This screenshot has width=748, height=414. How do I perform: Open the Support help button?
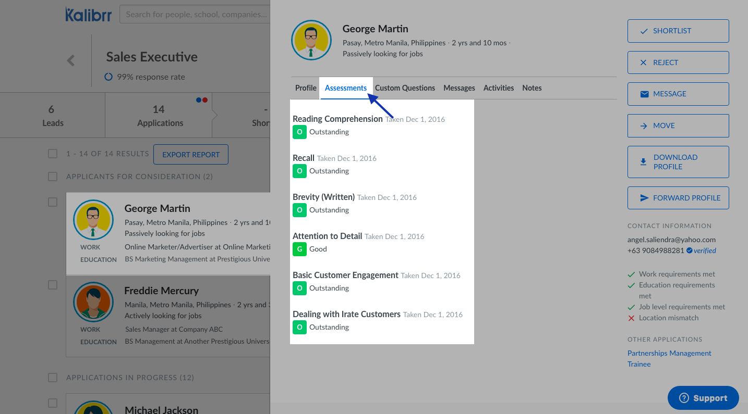(x=703, y=398)
